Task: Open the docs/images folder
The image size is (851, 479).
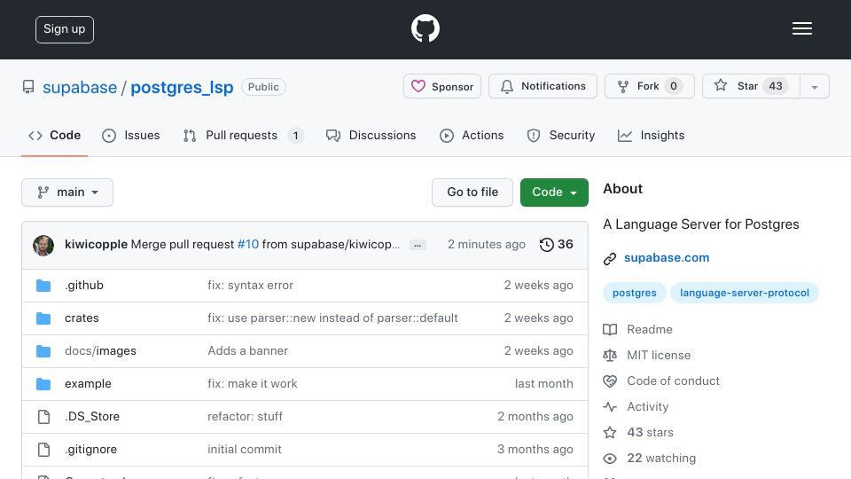Action: click(100, 351)
